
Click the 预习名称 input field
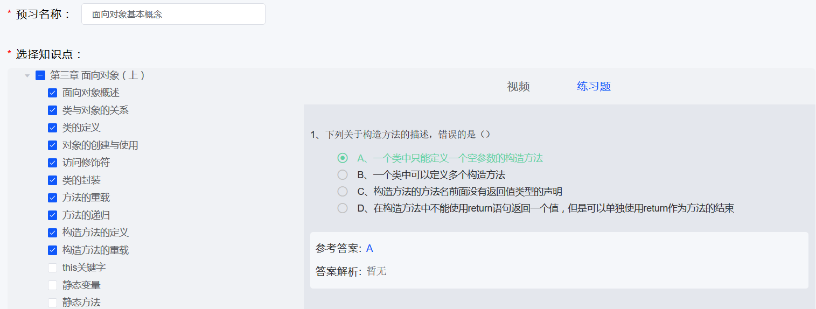(173, 14)
